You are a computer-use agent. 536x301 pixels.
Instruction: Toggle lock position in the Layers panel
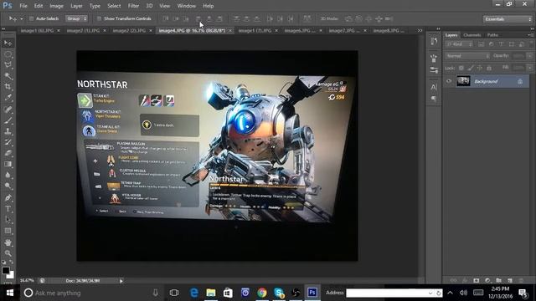tap(480, 69)
